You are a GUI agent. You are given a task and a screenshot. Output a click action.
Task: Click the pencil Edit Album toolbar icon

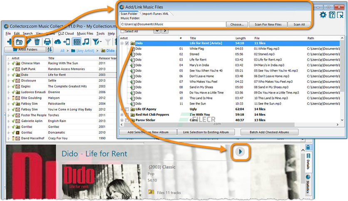click(x=29, y=42)
